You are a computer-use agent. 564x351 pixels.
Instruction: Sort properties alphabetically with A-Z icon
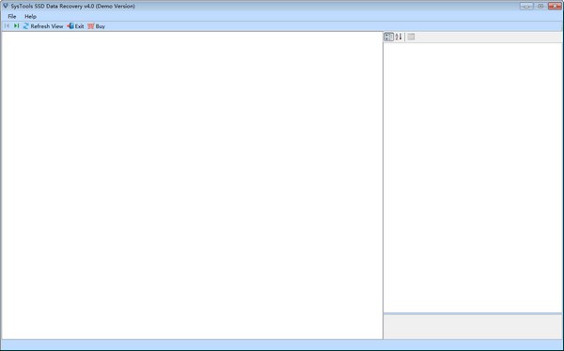[x=399, y=37]
